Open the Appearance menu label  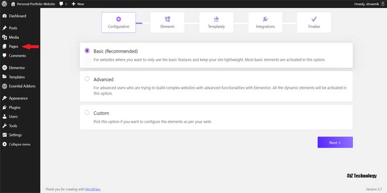18,98
